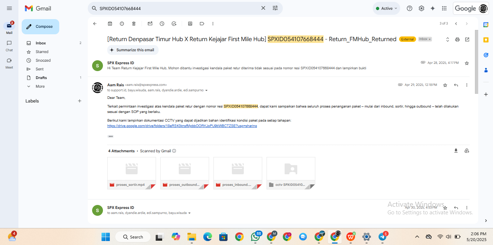
Task: Click into the search mail field
Action: coord(178,8)
